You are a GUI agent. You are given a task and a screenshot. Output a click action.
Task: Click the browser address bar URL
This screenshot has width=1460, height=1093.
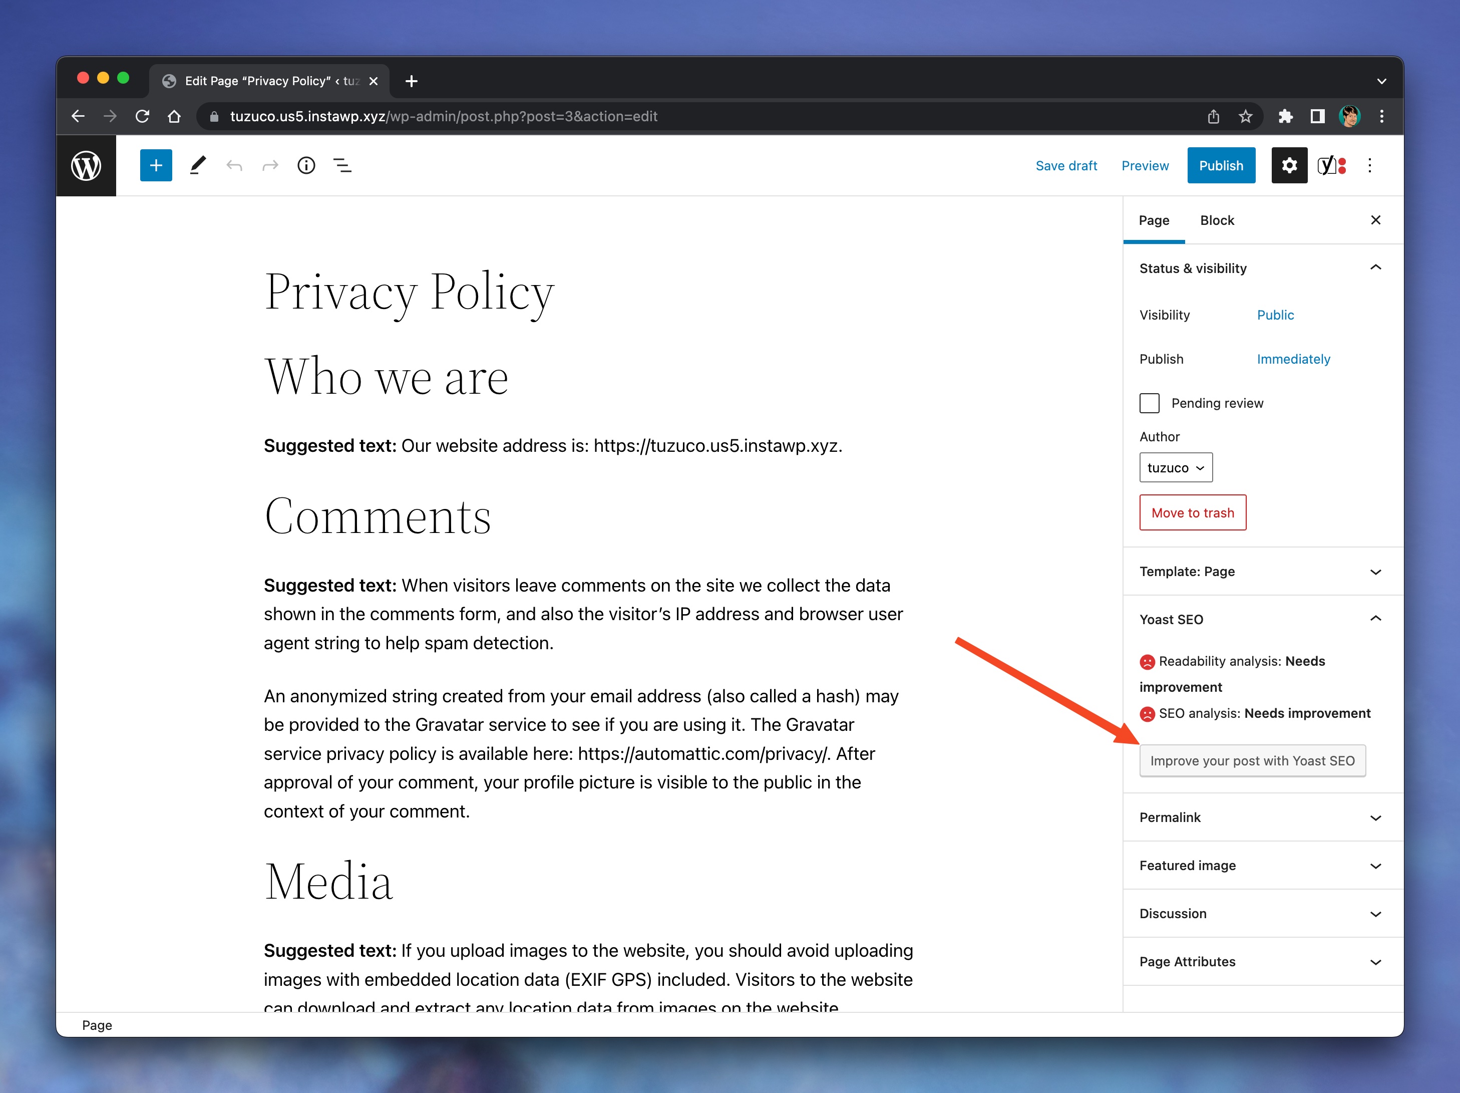[x=444, y=116]
